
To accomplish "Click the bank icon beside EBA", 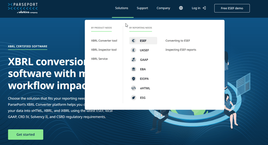I will click(134, 69).
